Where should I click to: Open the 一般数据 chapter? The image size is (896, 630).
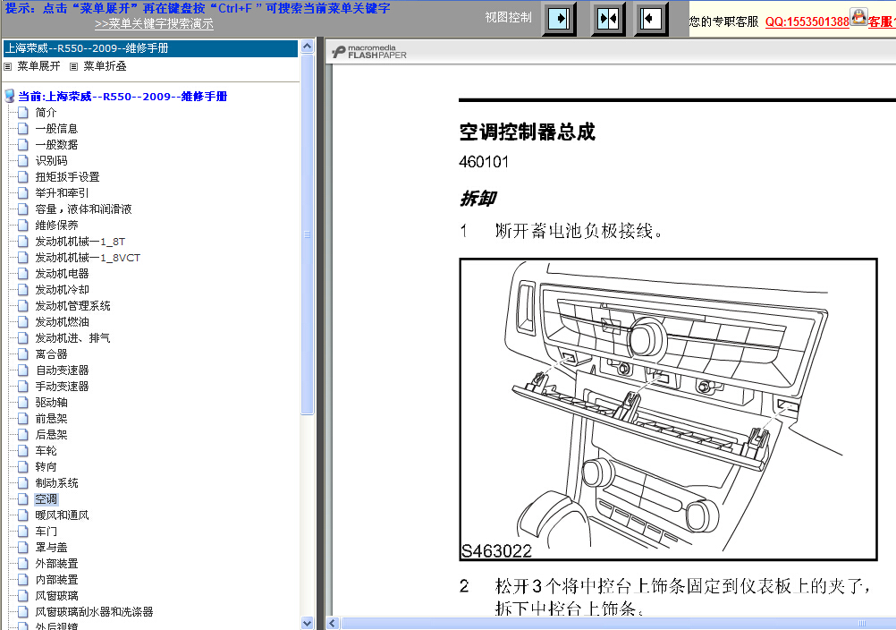(56, 145)
